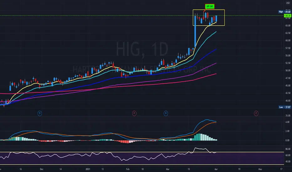Click the USD currency label on price axis
The height and width of the screenshot is (172, 292).
point(288,3)
